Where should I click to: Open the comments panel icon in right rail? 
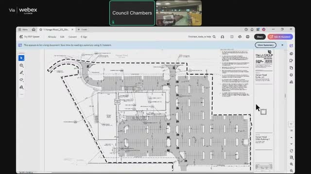click(291, 54)
